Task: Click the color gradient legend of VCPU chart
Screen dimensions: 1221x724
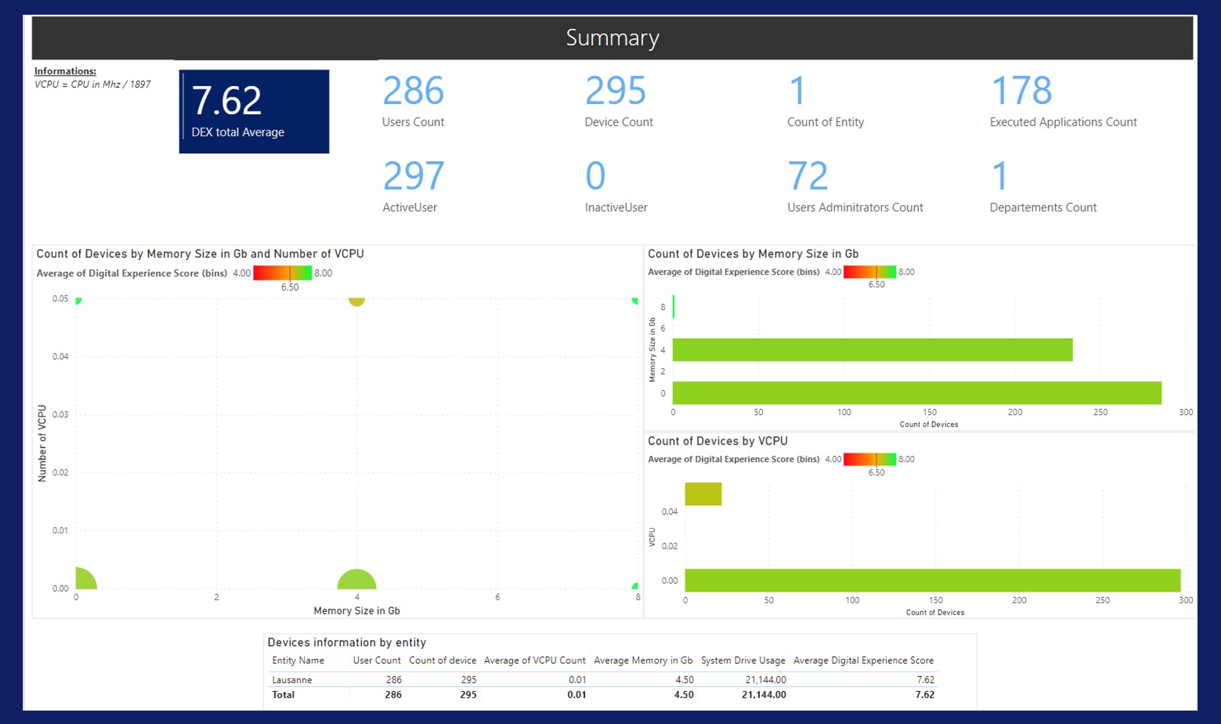Action: [x=869, y=459]
